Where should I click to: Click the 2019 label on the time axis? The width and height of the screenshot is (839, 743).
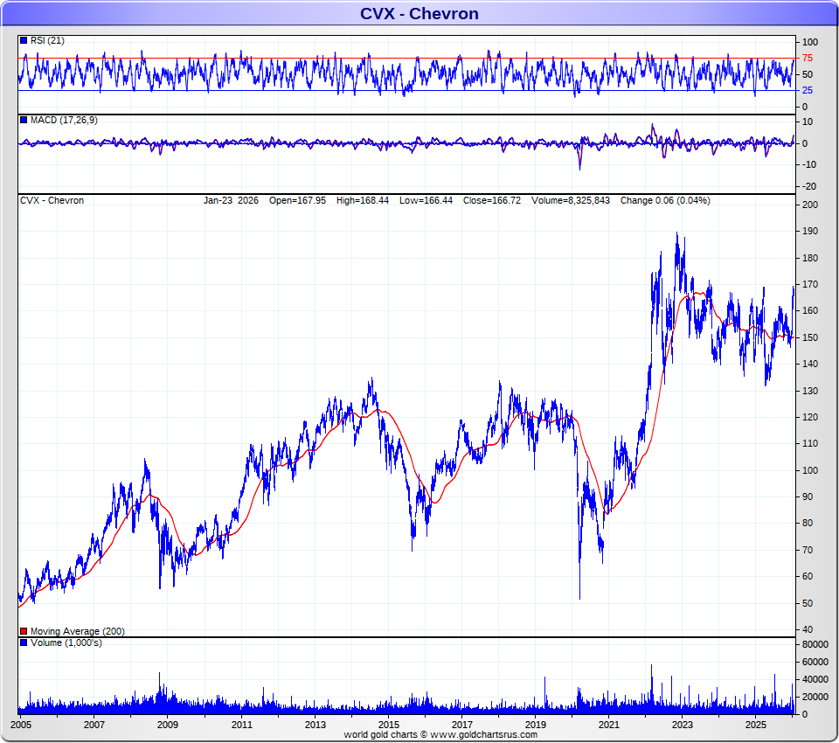536,725
